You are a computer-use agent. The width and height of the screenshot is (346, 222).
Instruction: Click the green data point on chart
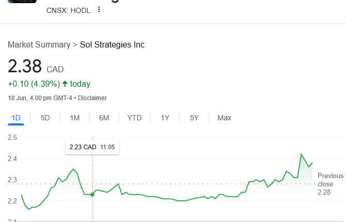92,194
